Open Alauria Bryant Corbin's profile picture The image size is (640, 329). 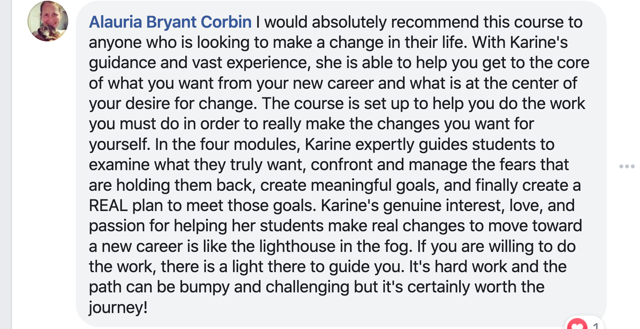[48, 21]
